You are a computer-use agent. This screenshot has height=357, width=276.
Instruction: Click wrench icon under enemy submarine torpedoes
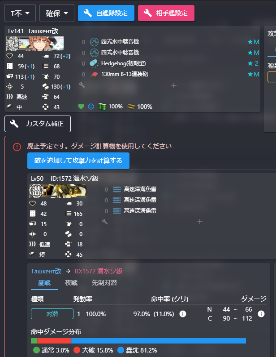tap(105, 222)
